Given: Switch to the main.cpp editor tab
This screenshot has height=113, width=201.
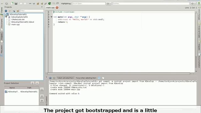Looking at the screenshot, I should coord(50,8).
